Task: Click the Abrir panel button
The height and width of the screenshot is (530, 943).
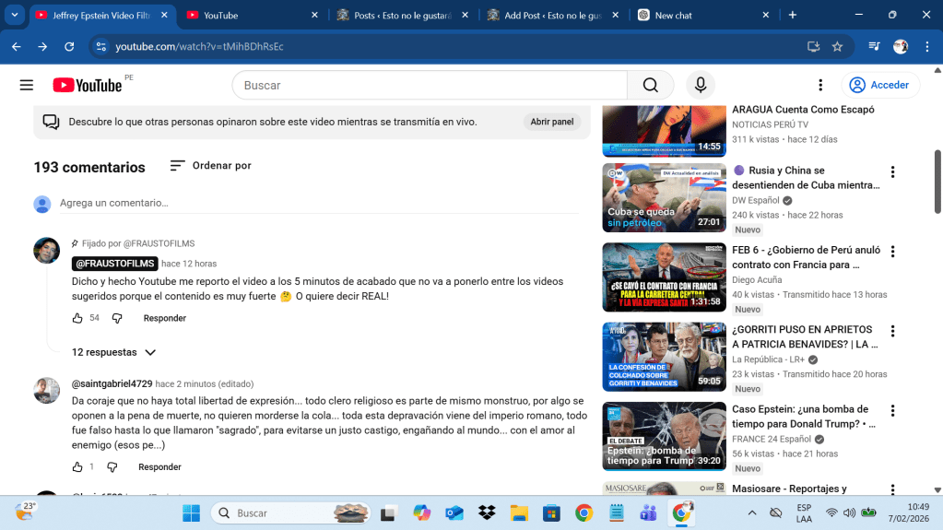Action: point(552,122)
